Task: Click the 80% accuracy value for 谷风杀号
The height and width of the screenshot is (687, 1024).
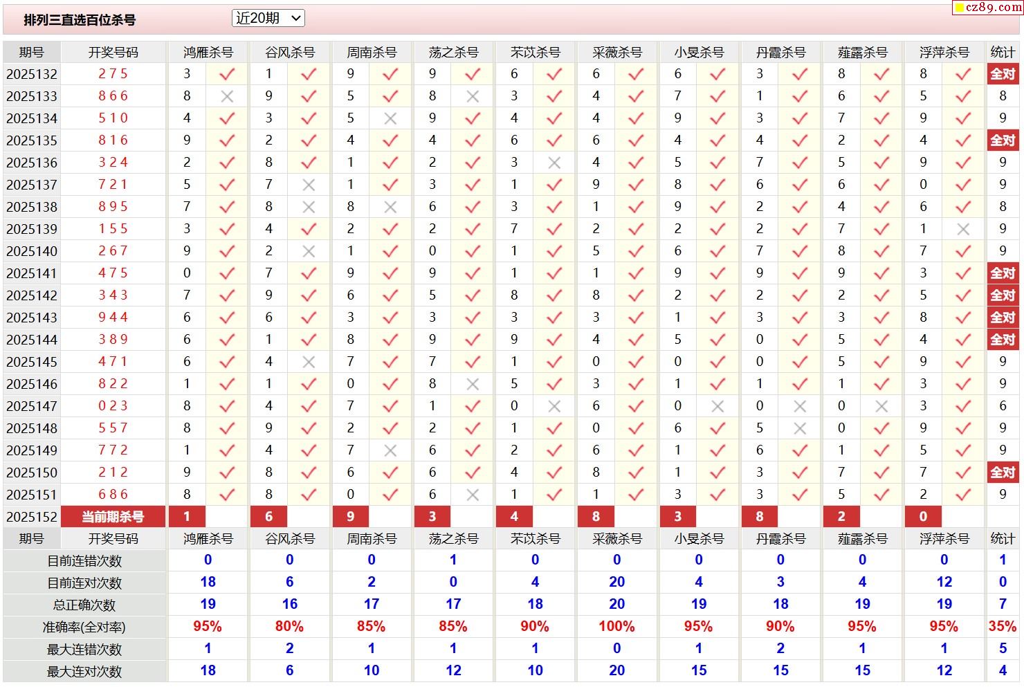Action: click(289, 627)
